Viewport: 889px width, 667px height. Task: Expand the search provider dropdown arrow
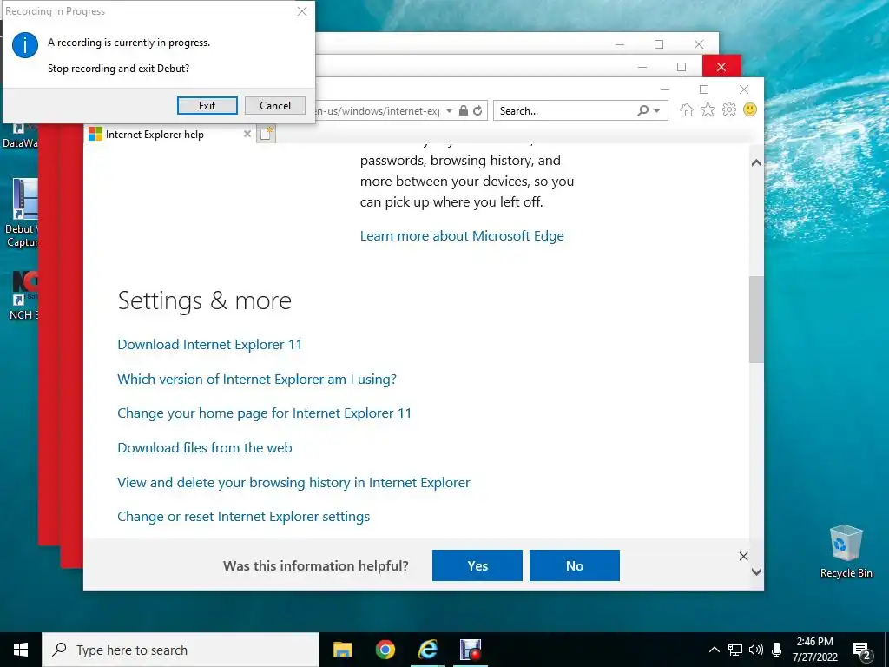coord(657,110)
